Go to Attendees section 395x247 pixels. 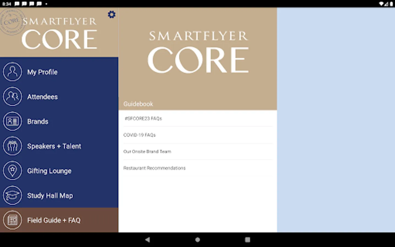[x=59, y=97]
